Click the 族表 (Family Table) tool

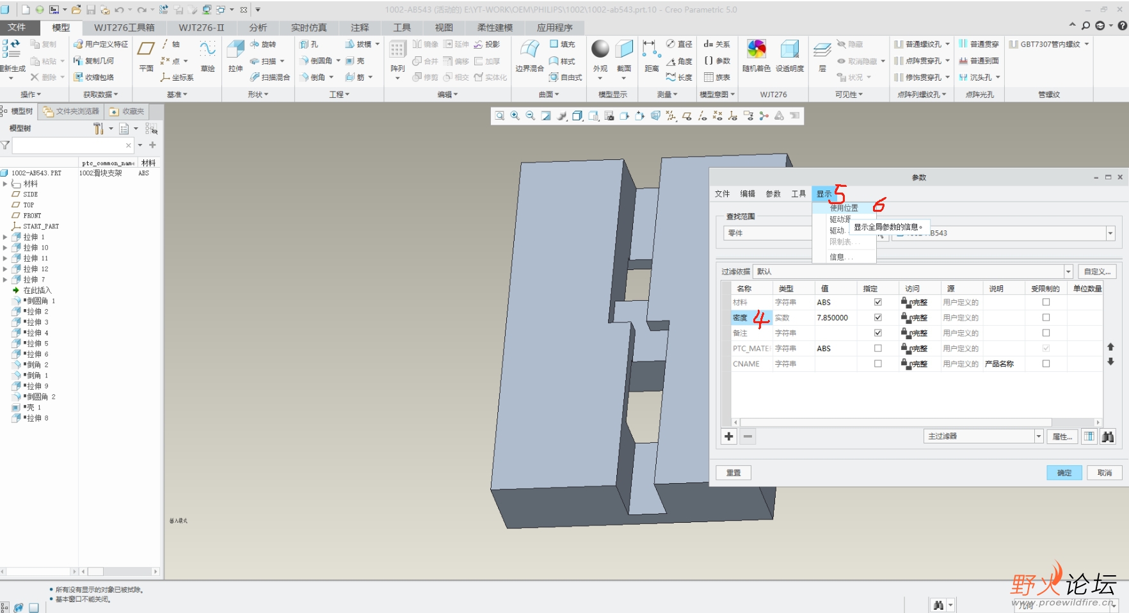717,77
